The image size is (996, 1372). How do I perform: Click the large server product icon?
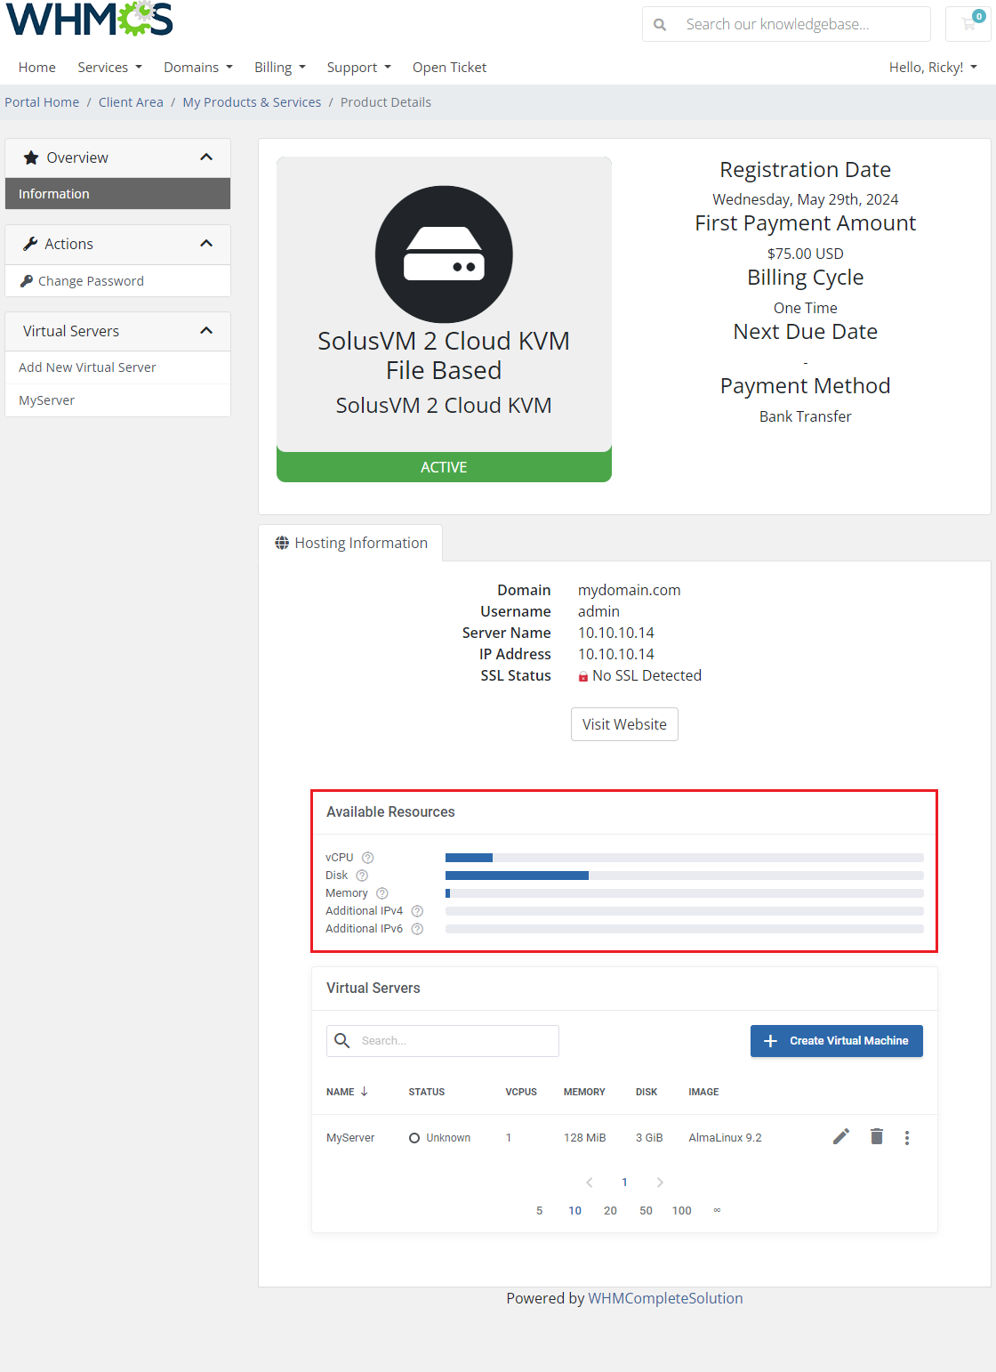[x=444, y=254]
